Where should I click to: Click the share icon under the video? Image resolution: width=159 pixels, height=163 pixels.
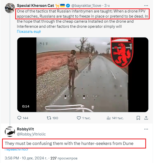point(146,118)
